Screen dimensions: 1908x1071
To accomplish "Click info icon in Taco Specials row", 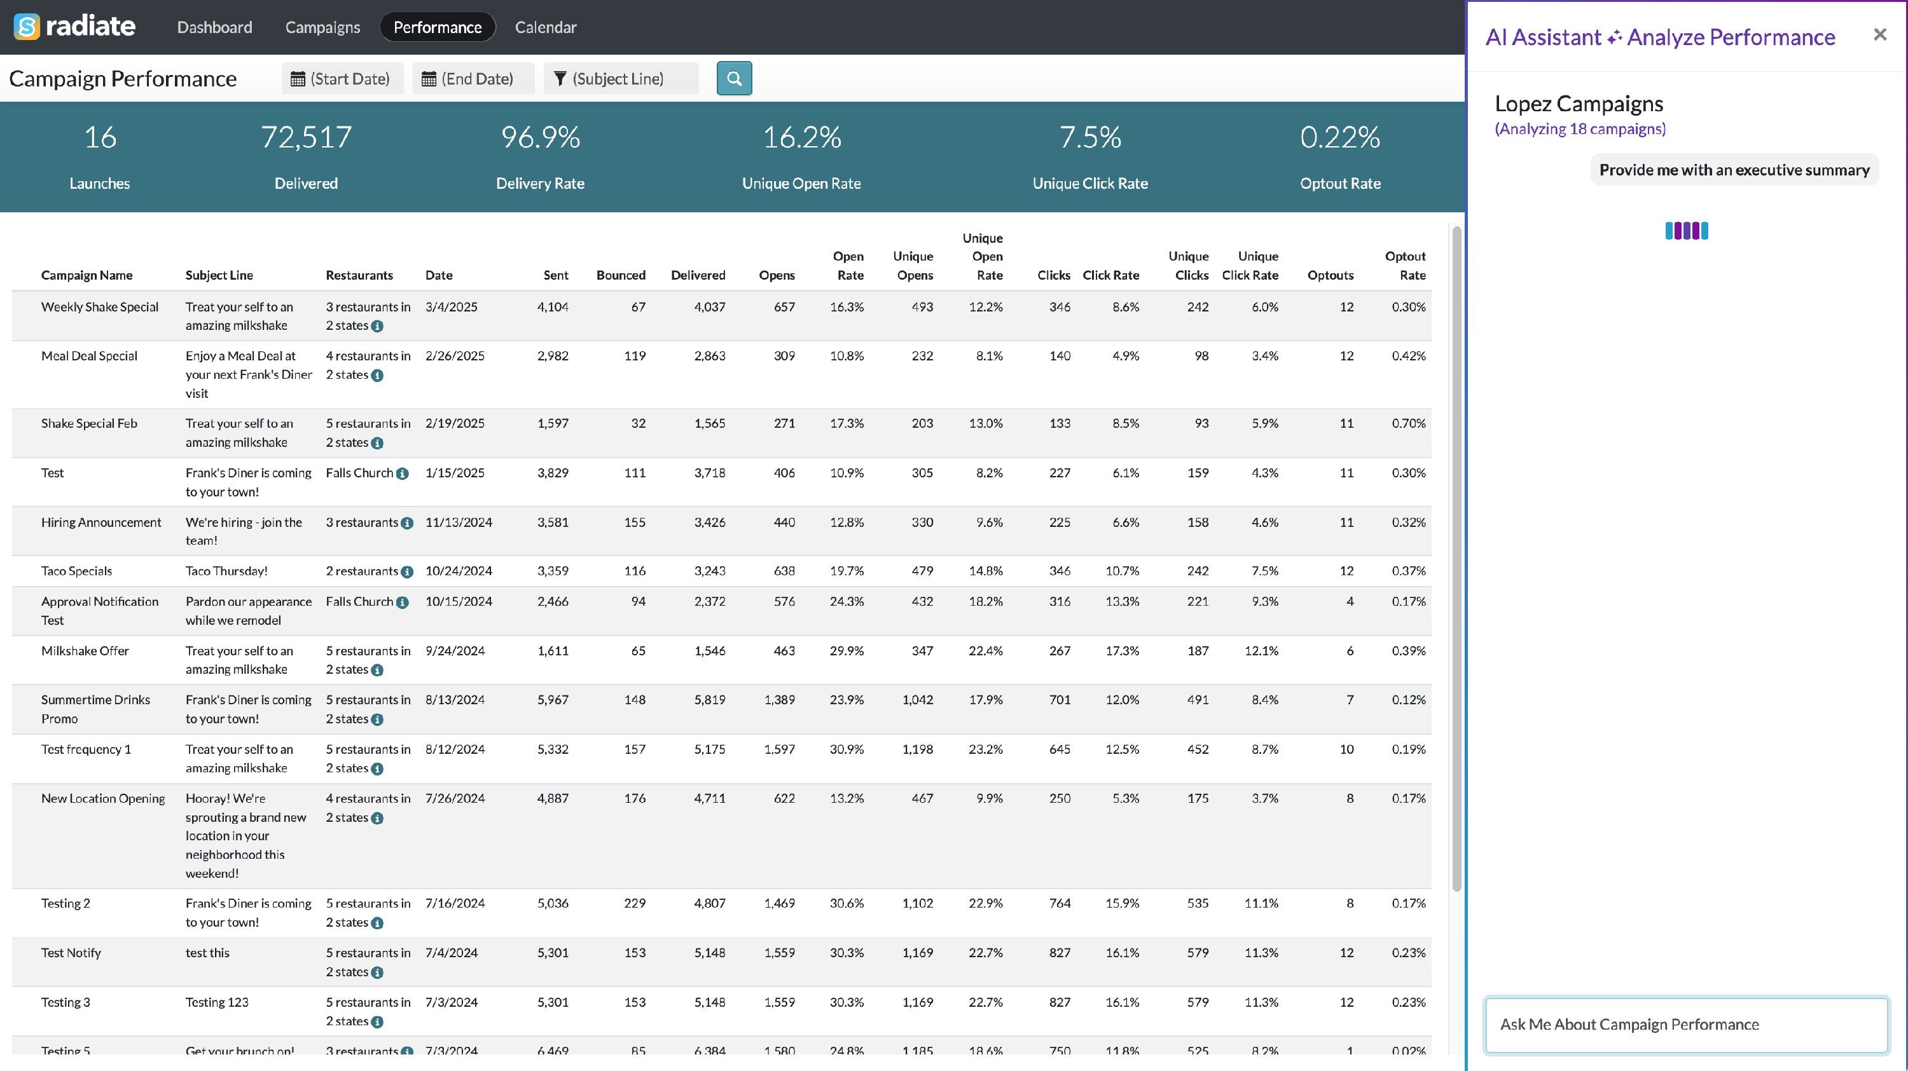I will (406, 571).
